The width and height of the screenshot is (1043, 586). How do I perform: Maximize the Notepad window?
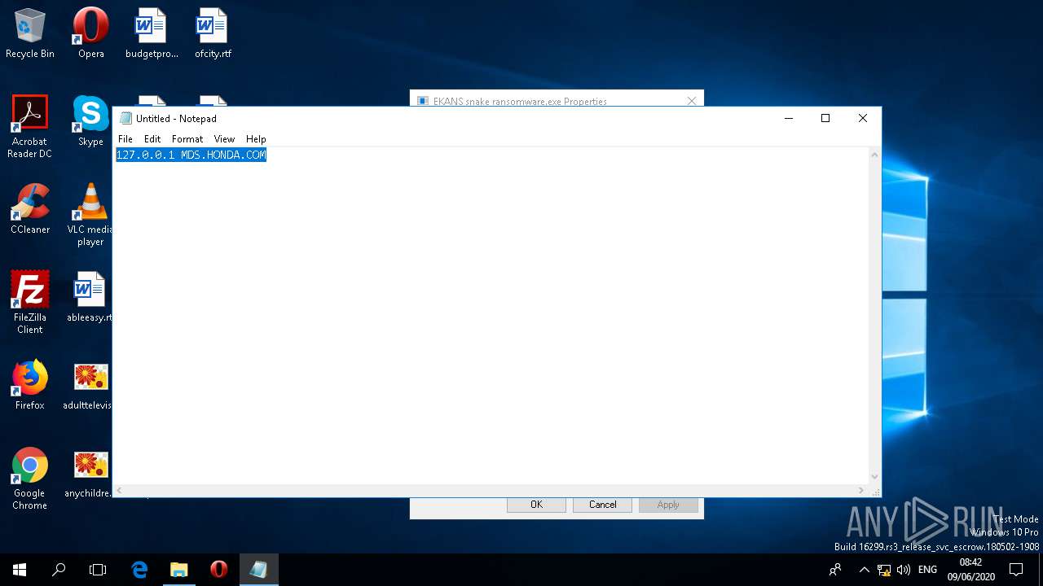pyautogui.click(x=825, y=118)
